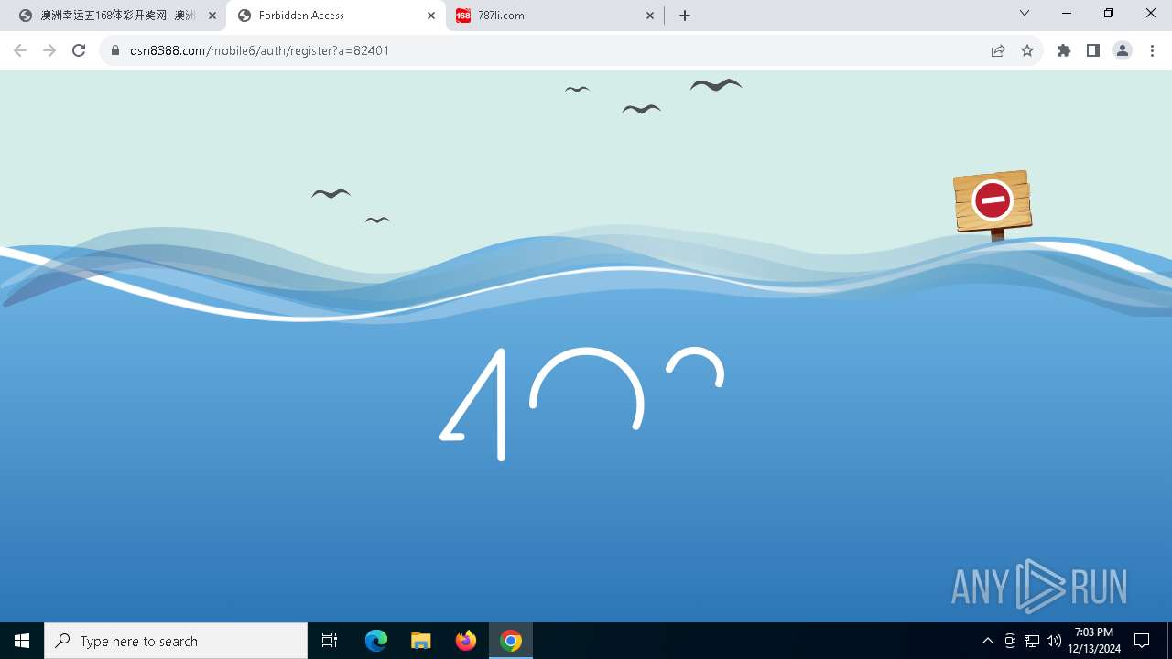Viewport: 1172px width, 659px height.
Task: Open volume control tray icon
Action: (x=1053, y=641)
